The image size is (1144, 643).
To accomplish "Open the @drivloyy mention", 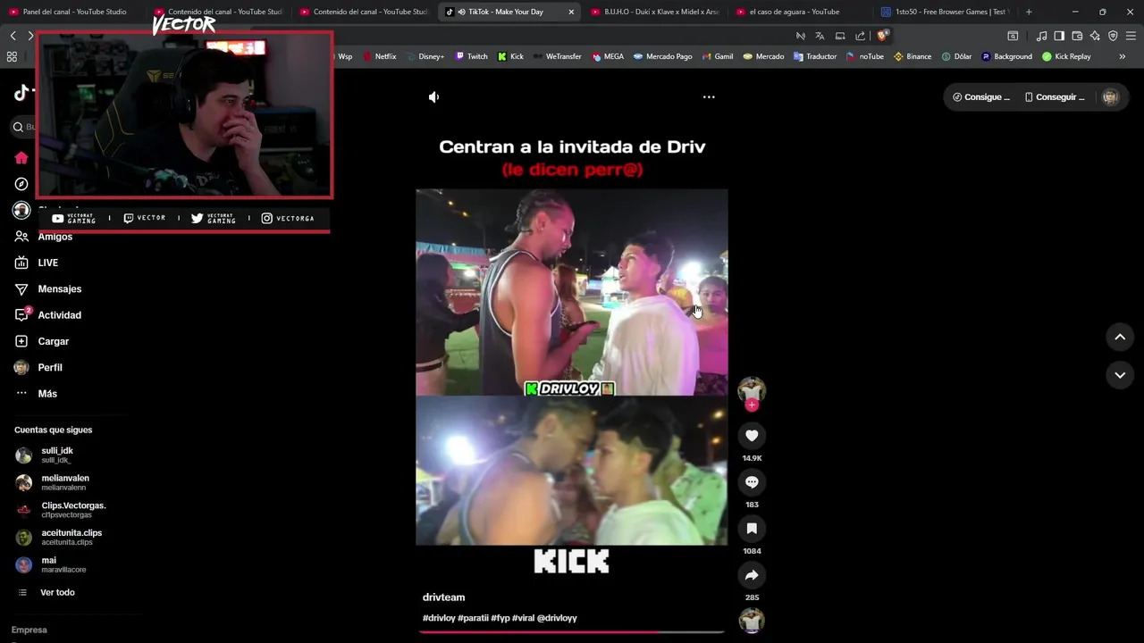I will (x=557, y=618).
